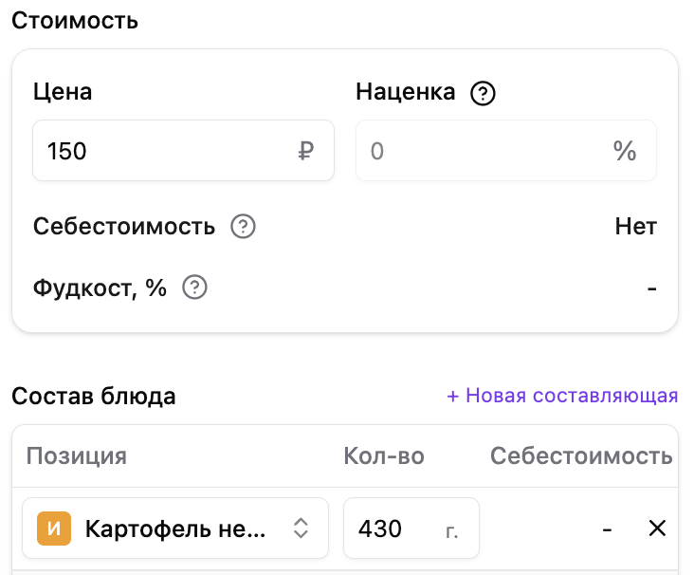Click the Себестоимость question mark icon
Image resolution: width=694 pixels, height=575 pixels.
[x=243, y=227]
